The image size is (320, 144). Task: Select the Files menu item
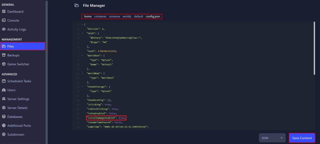pyautogui.click(x=23, y=46)
